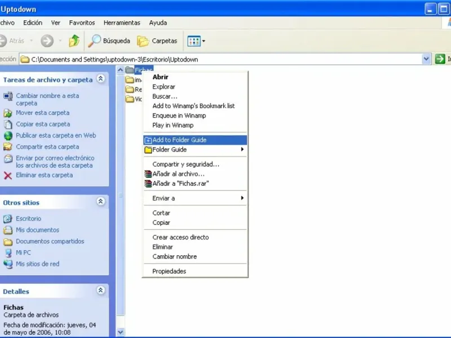The height and width of the screenshot is (338, 451).
Task: Open the Búsqueda search tool
Action: pos(109,41)
